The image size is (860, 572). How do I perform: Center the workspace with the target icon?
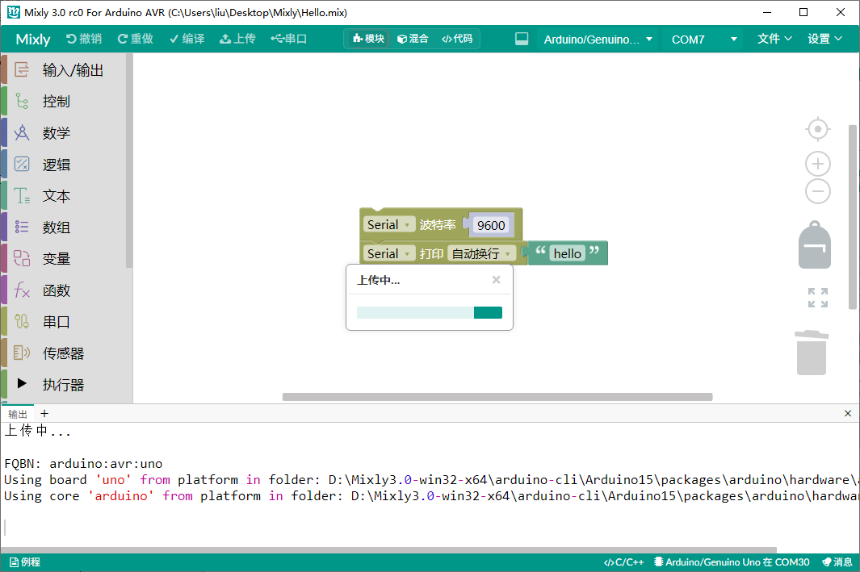click(818, 129)
